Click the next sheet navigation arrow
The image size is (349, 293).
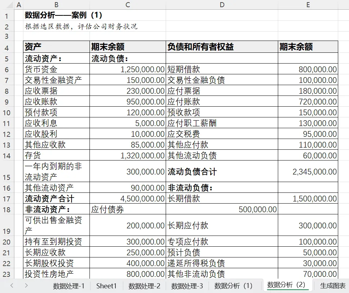(26, 286)
